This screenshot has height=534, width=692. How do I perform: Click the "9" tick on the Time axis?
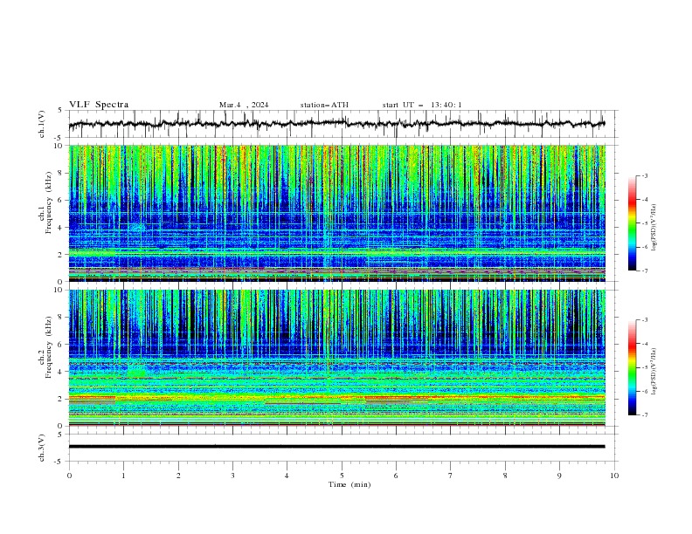pos(559,476)
